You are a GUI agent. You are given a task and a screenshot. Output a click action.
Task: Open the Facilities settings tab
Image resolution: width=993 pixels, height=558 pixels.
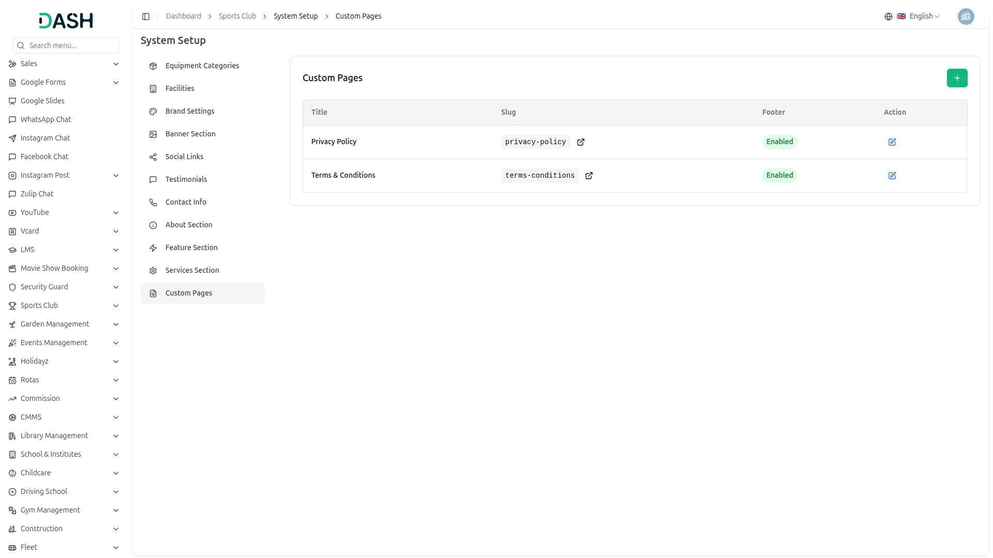click(x=179, y=88)
